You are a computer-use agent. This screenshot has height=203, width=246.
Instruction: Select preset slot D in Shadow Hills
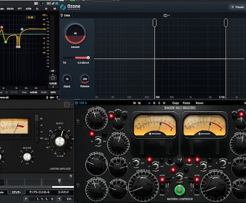[x=164, y=103]
